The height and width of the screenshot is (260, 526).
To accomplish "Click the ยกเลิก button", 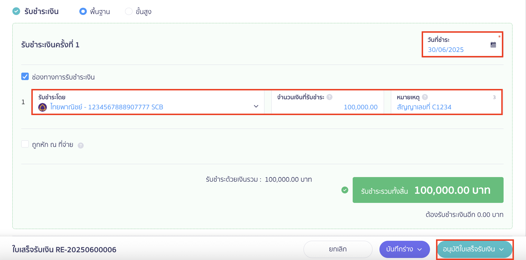I will pos(338,249).
